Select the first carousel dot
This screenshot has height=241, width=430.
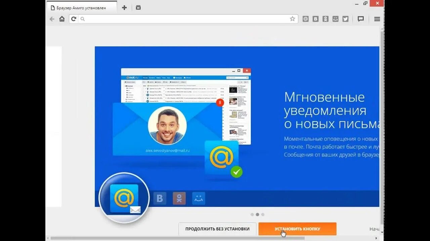252,215
